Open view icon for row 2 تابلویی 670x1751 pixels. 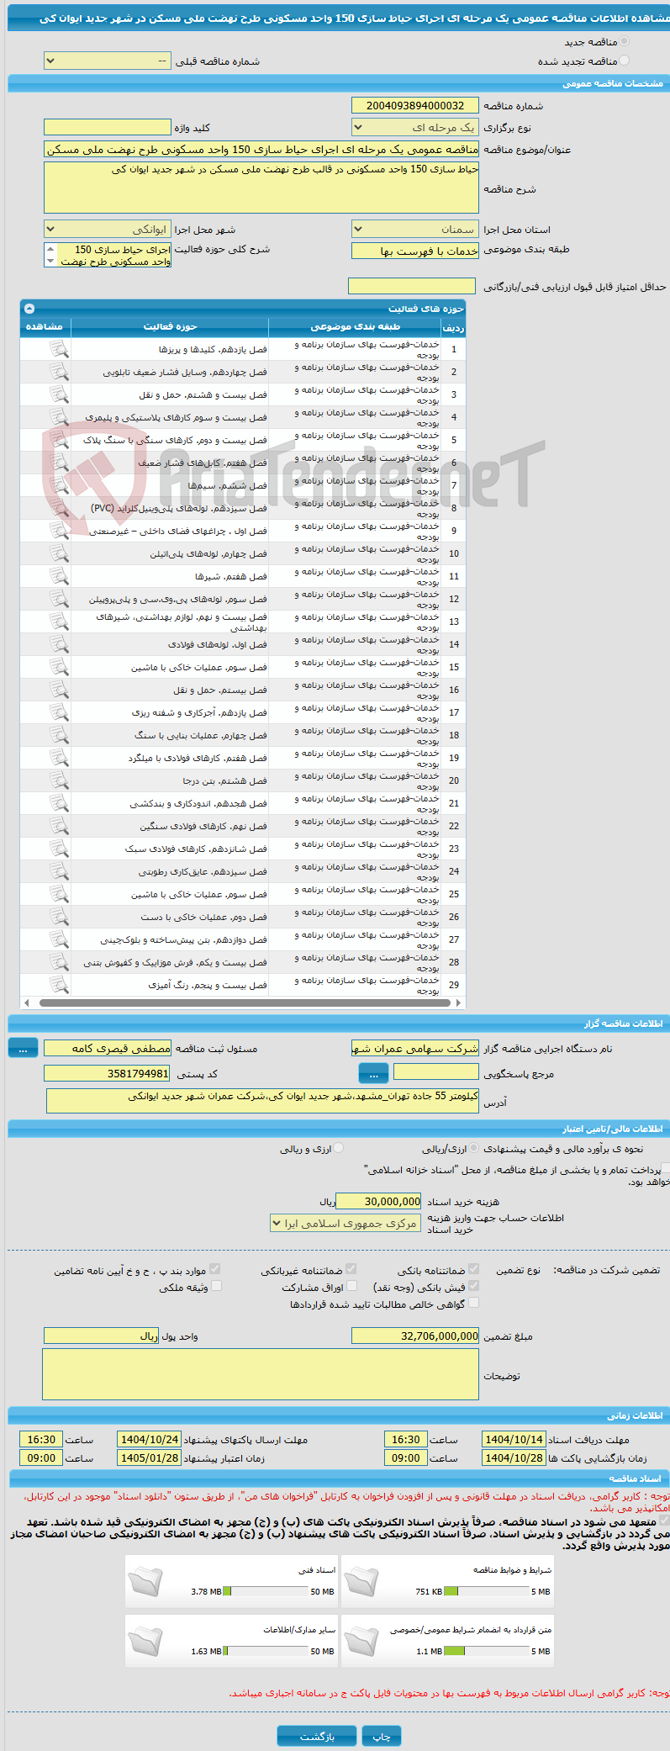(59, 372)
